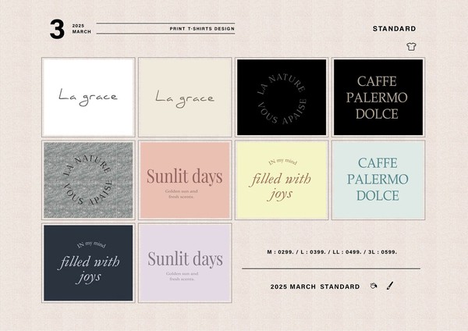The image size is (468, 331).
Task: Select the beige La grace design
Action: tap(185, 97)
